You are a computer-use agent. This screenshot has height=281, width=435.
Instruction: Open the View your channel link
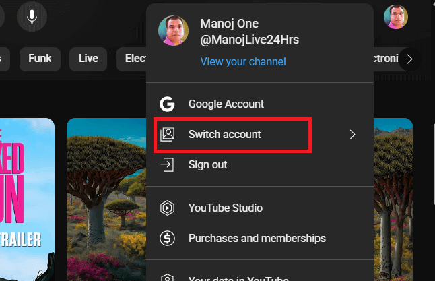[242, 61]
